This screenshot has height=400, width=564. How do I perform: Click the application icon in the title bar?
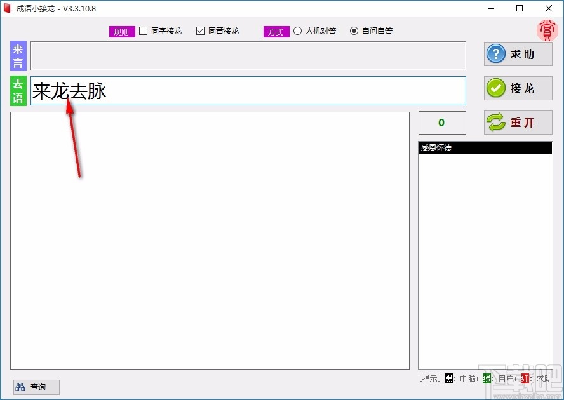click(x=8, y=8)
